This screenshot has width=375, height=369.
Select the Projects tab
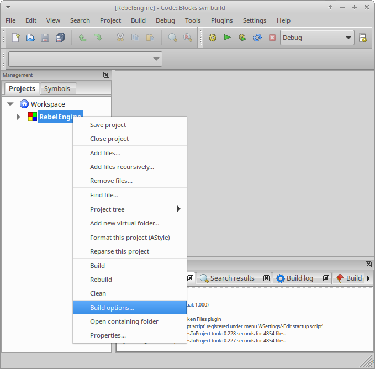pos(22,88)
